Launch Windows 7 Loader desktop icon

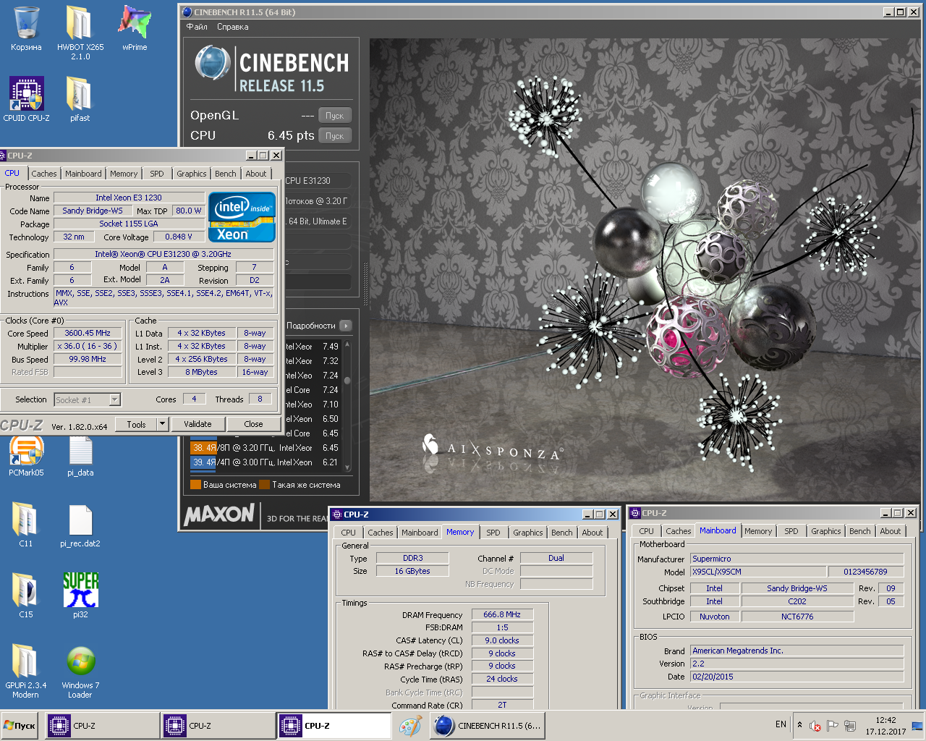(x=80, y=671)
